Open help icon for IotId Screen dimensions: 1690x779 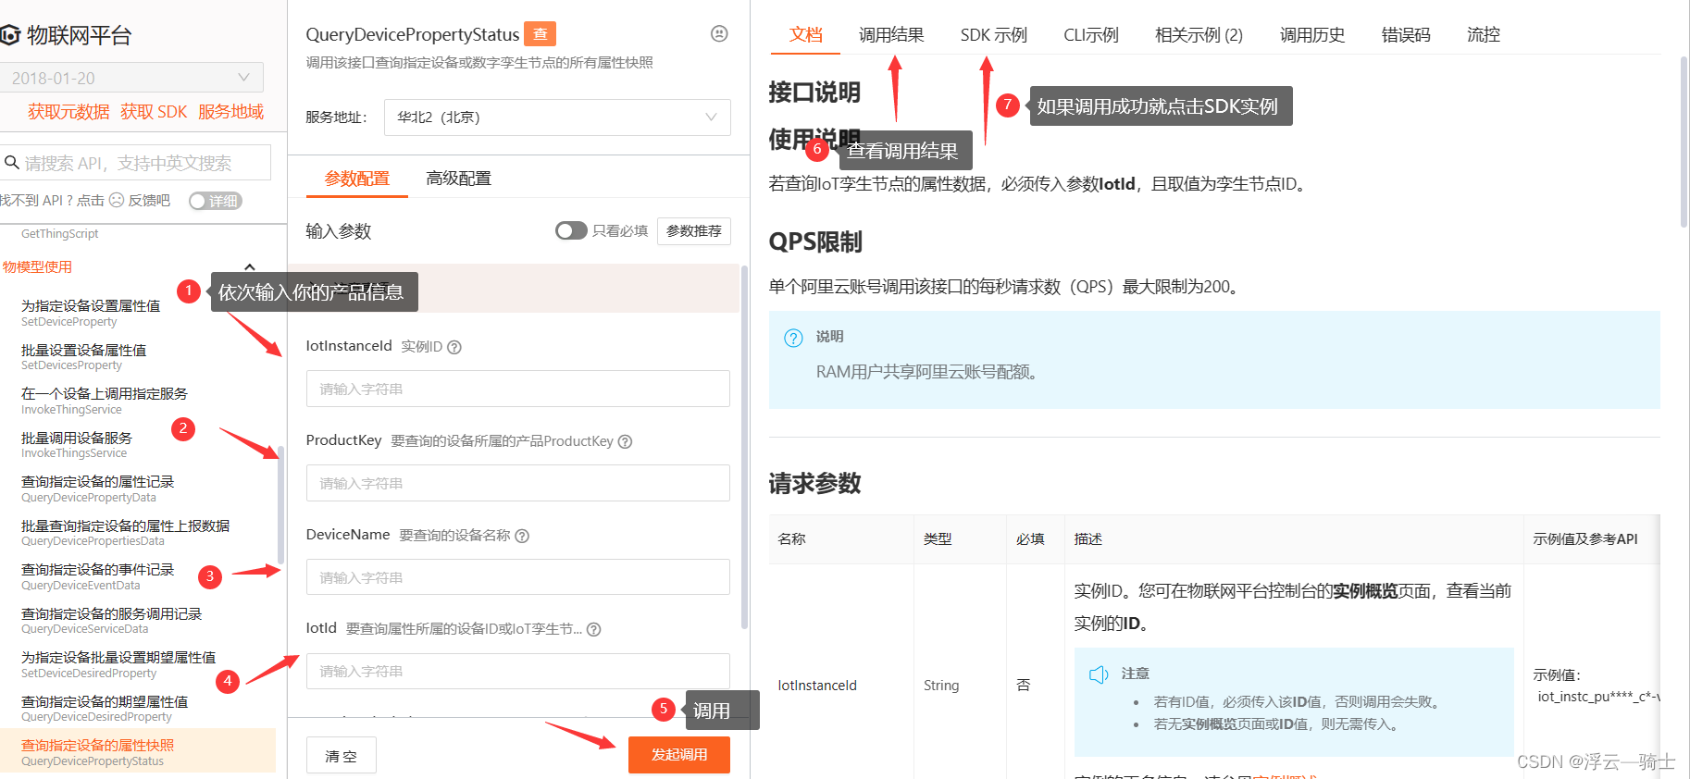[594, 629]
